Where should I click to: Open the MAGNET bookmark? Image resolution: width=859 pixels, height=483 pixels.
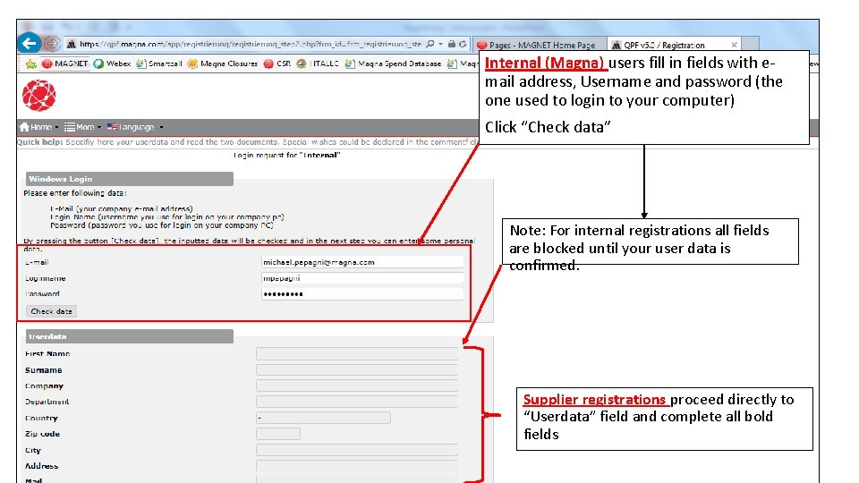pos(65,64)
